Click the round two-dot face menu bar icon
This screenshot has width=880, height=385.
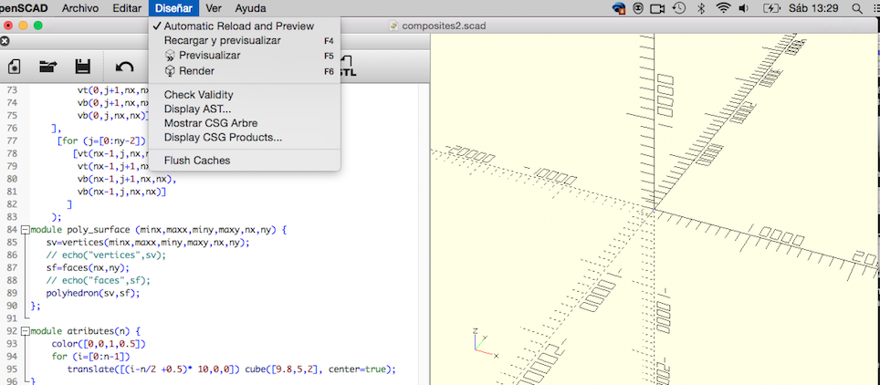pos(639,8)
